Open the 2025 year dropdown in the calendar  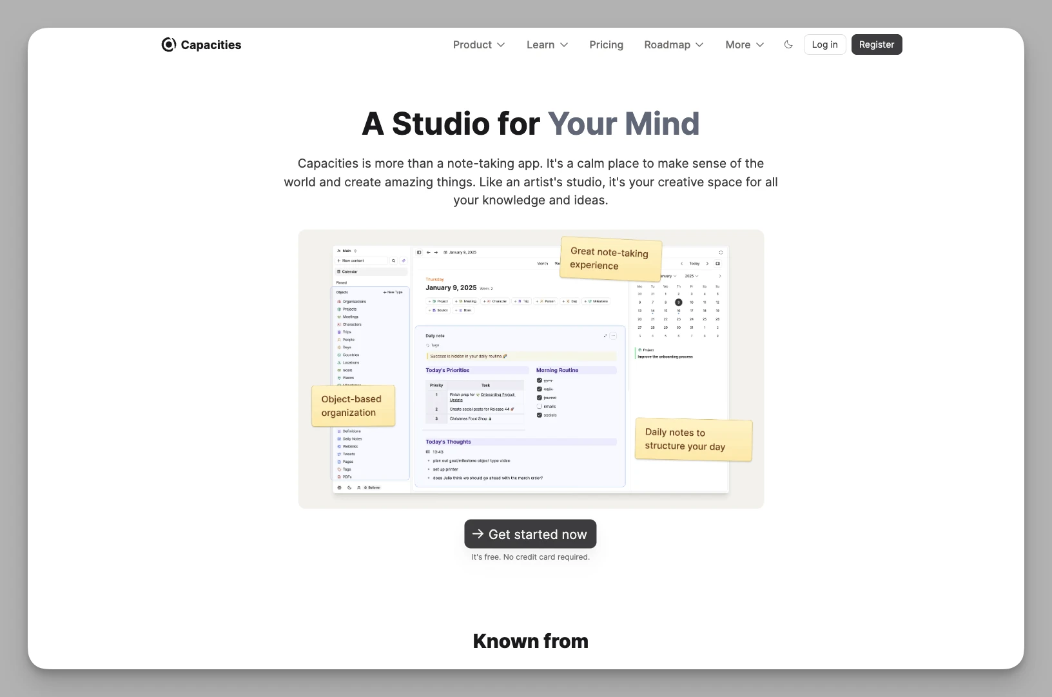coord(690,276)
